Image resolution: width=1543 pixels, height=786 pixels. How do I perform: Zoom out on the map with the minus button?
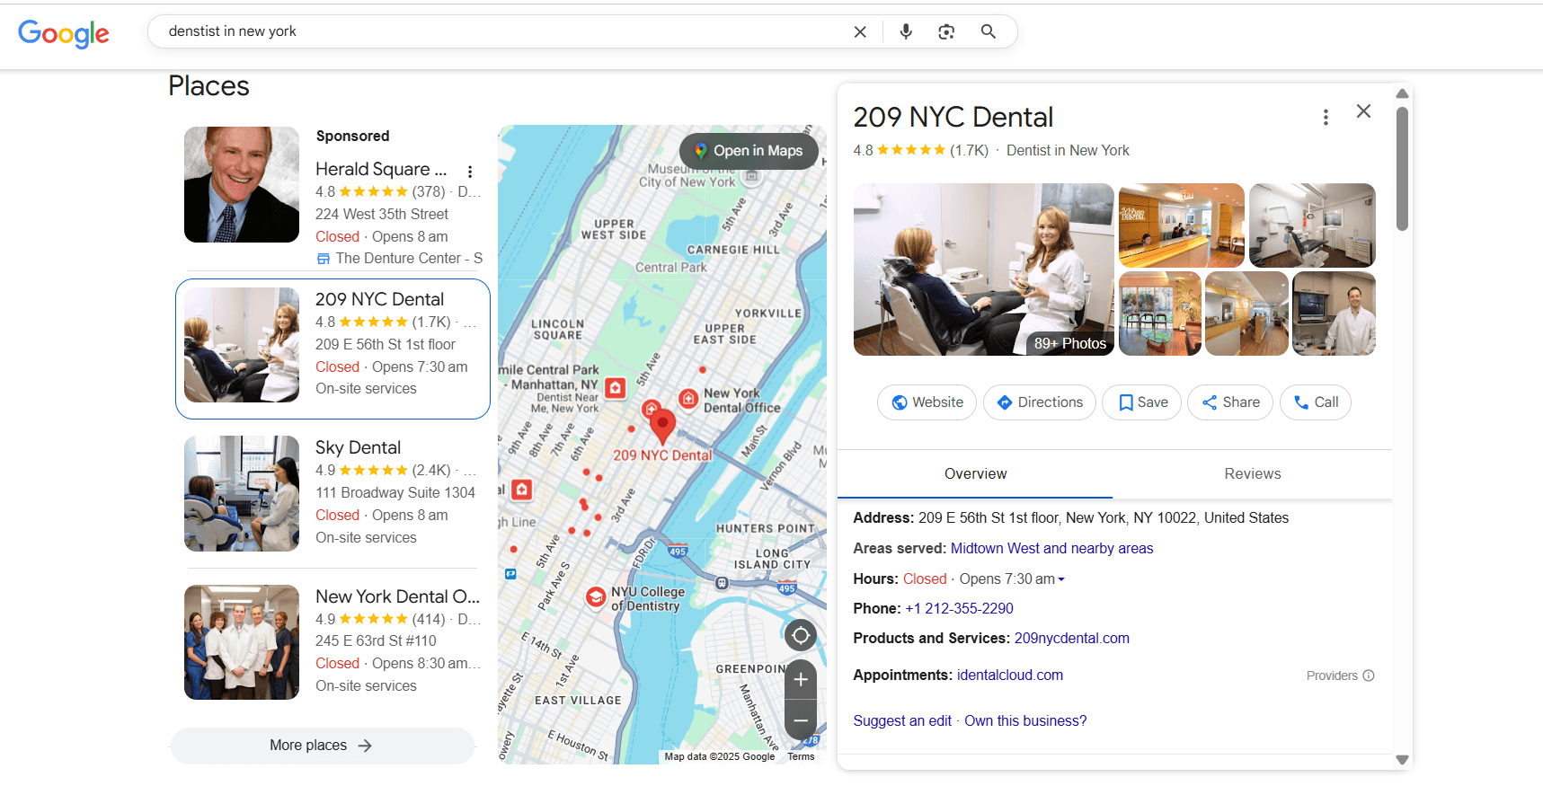(x=801, y=720)
